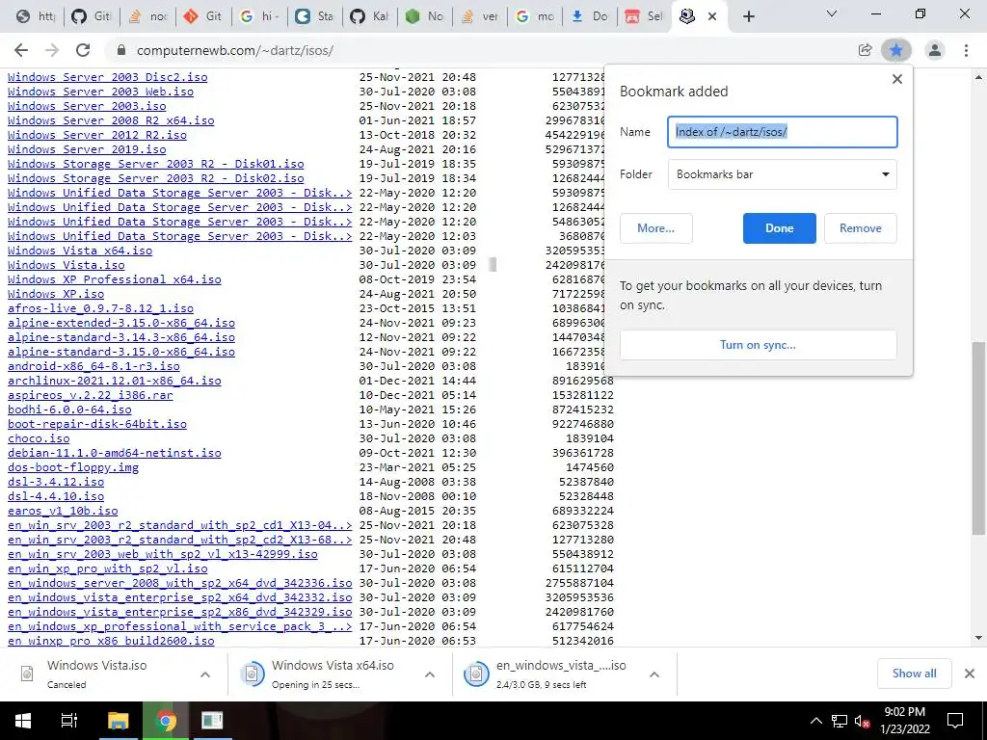Reload the page with the refresh icon
Viewport: 987px width, 740px height.
[83, 50]
